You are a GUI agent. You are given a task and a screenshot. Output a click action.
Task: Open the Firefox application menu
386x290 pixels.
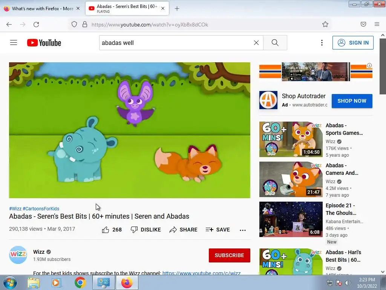tap(377, 24)
